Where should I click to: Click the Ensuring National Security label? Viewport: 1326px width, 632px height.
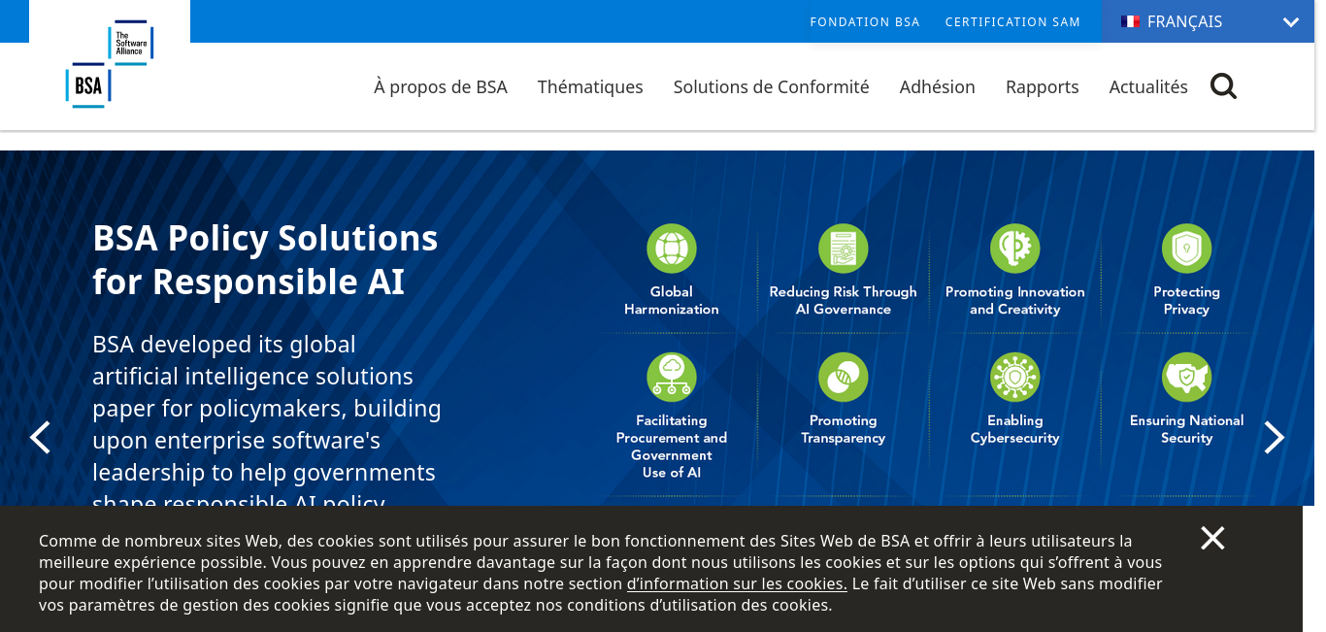[1187, 429]
